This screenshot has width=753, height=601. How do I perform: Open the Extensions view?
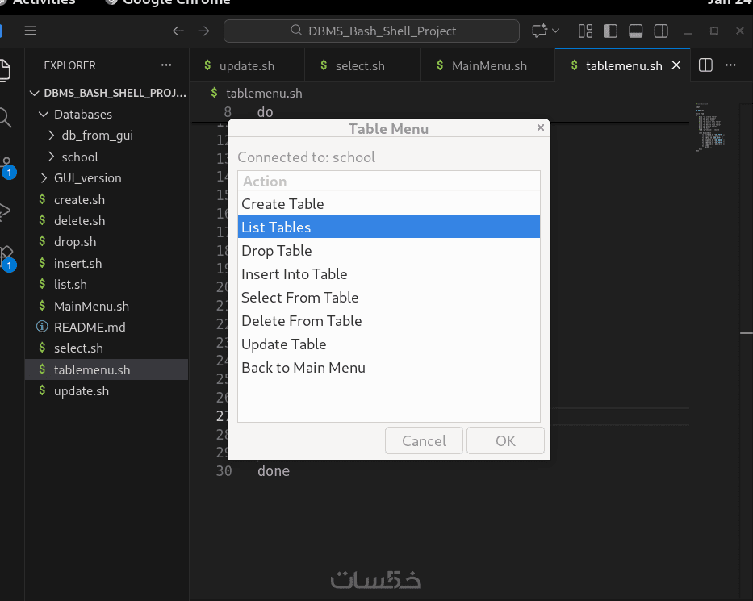[6, 257]
